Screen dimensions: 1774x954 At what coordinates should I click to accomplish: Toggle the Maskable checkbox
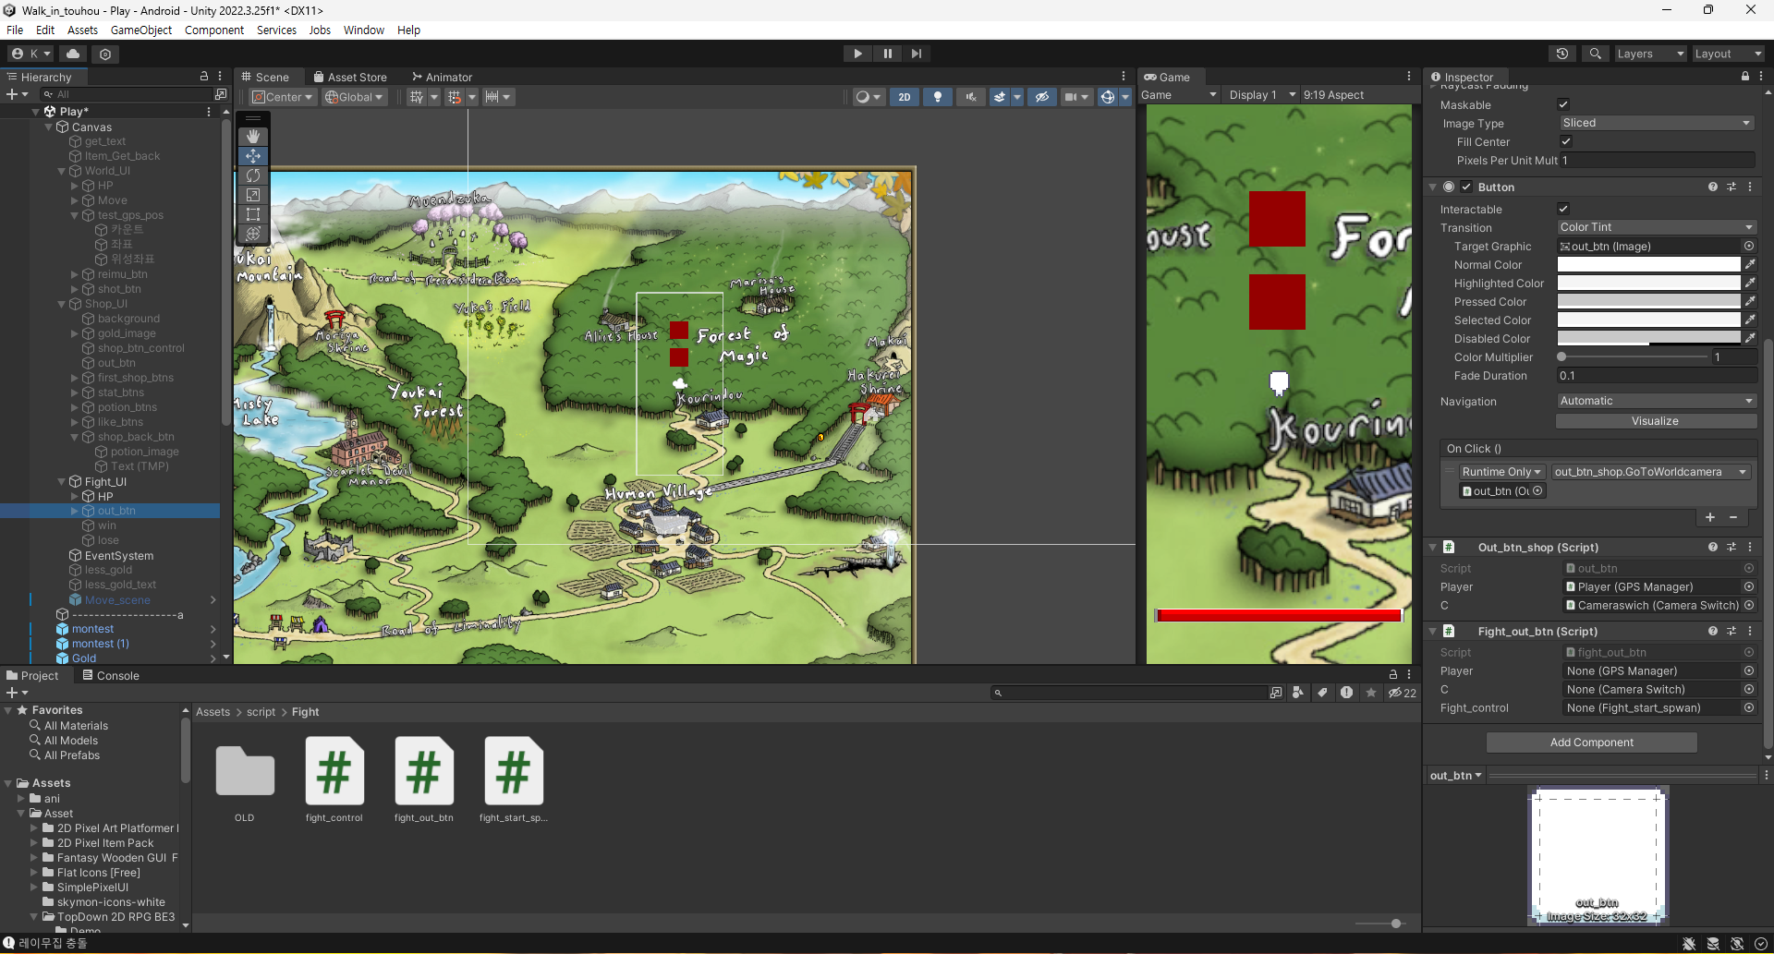click(x=1563, y=104)
